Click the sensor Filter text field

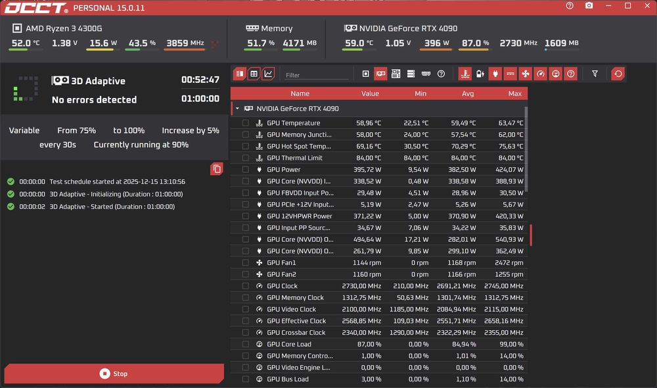[317, 75]
